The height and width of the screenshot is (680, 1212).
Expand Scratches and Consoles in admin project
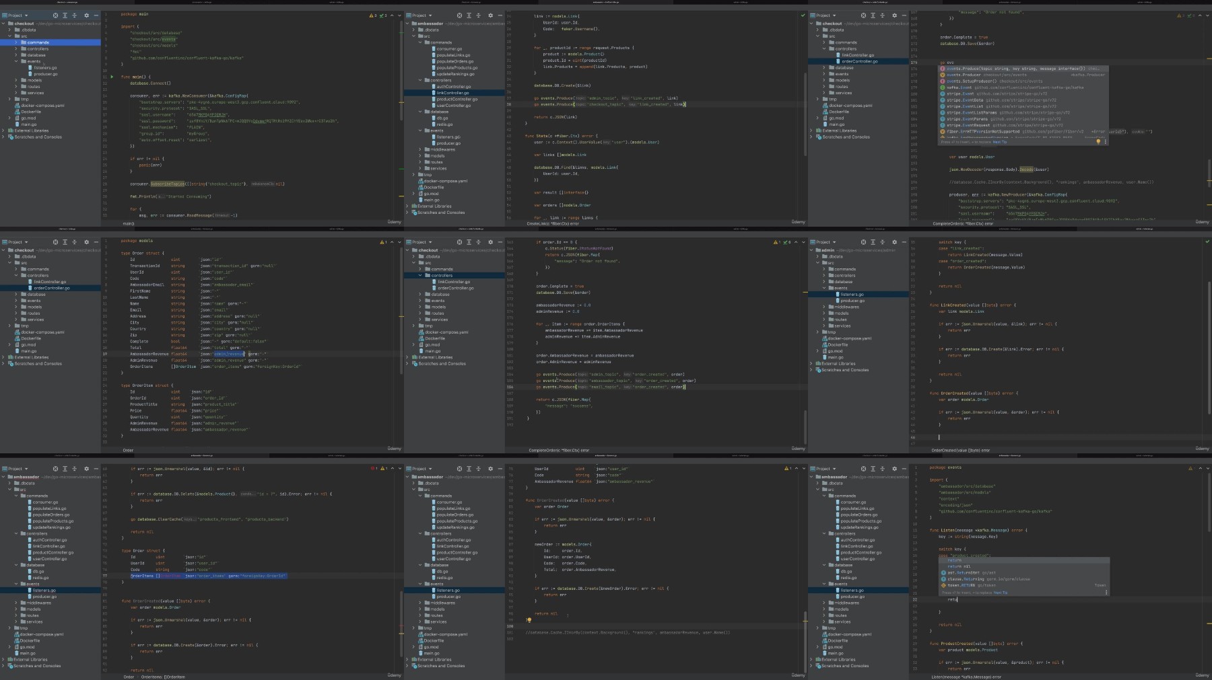coord(812,370)
